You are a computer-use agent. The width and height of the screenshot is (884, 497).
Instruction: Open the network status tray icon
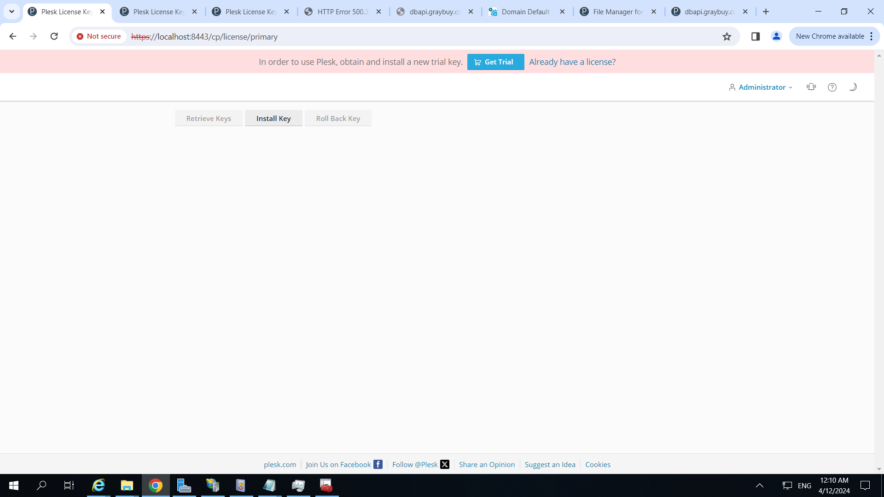[x=787, y=485]
